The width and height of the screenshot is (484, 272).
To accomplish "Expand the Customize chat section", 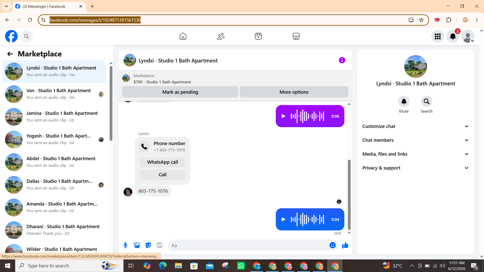I will pos(416,126).
